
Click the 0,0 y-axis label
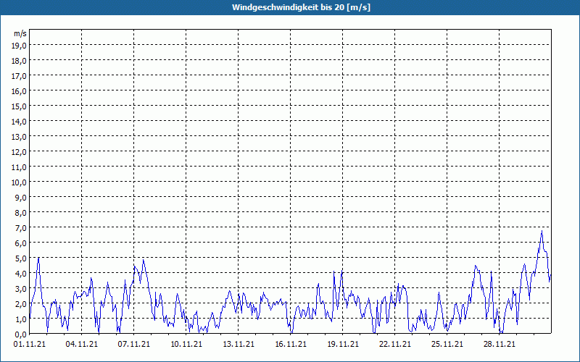tap(21, 334)
